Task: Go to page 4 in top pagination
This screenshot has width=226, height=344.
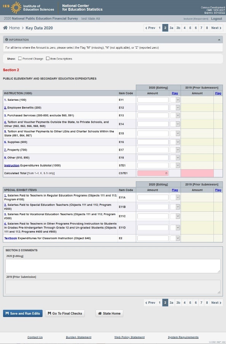Action: 185,28
